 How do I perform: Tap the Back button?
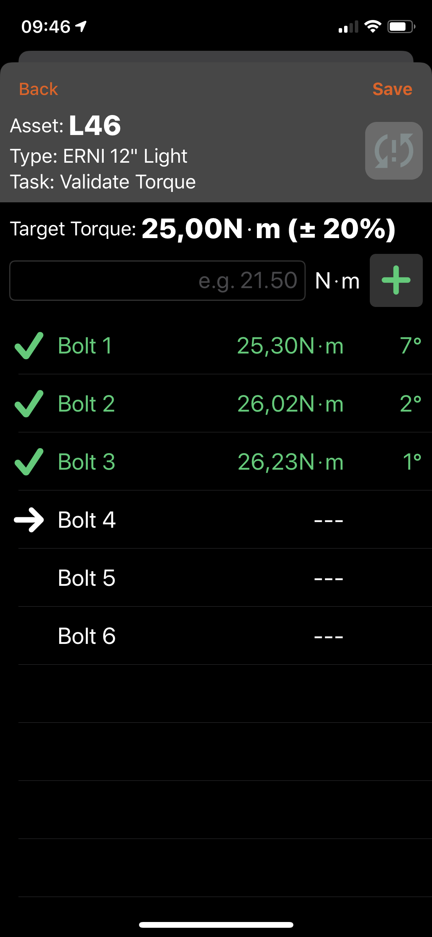click(x=38, y=89)
